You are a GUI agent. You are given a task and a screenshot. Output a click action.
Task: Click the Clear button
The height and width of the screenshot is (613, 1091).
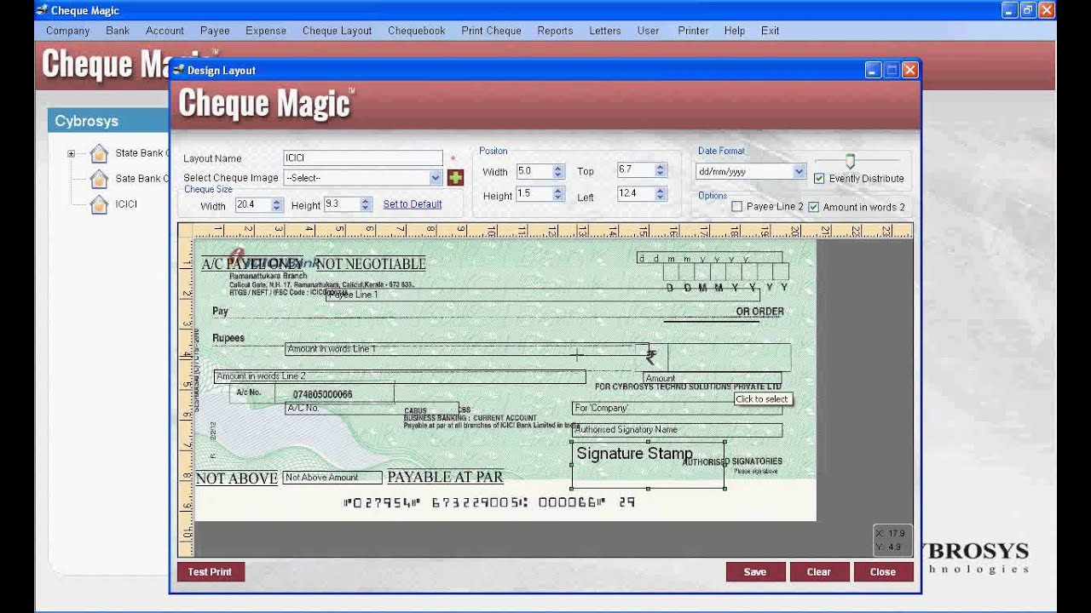[x=819, y=572]
